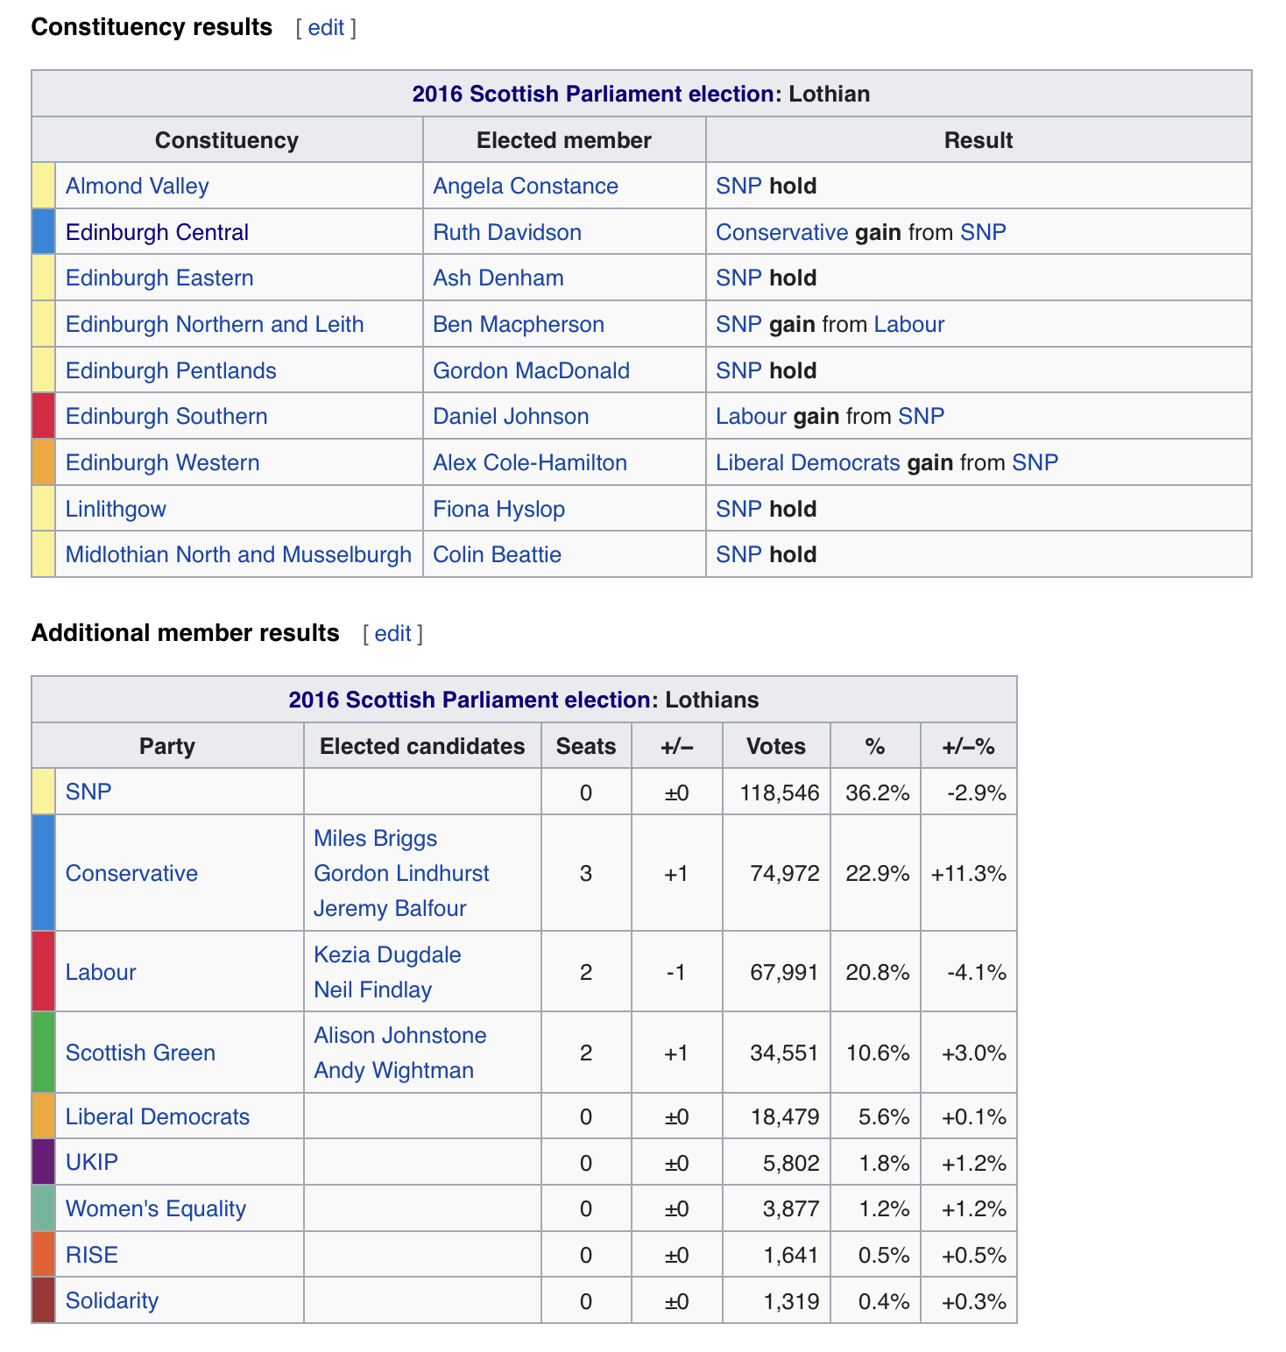Viewport: 1286px width, 1352px height.
Task: Select the Additional member results heading
Action: click(x=185, y=633)
